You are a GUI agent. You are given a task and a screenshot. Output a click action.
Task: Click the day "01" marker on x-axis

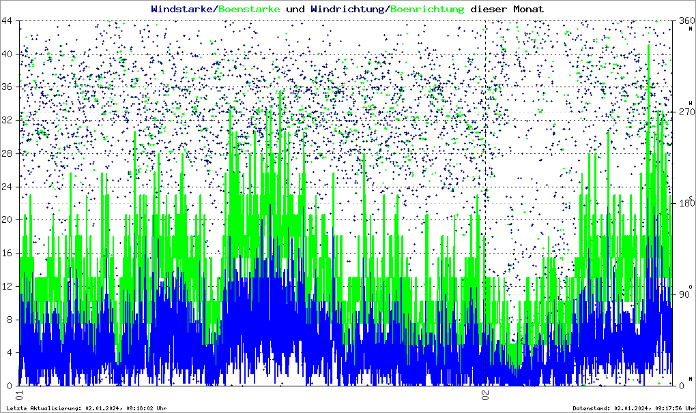pos(20,395)
